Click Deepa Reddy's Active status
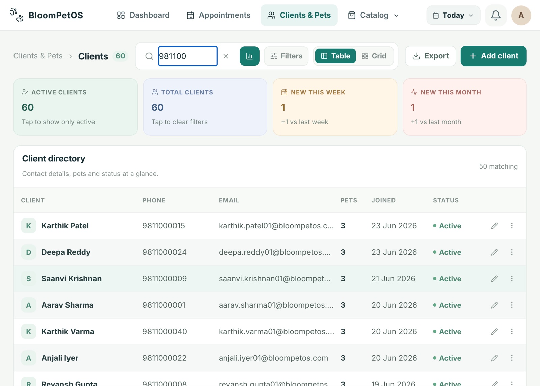Viewport: 540px width, 386px height. 447,252
